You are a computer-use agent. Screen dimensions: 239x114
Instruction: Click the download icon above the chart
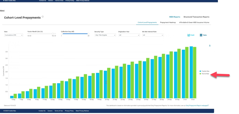(210, 45)
